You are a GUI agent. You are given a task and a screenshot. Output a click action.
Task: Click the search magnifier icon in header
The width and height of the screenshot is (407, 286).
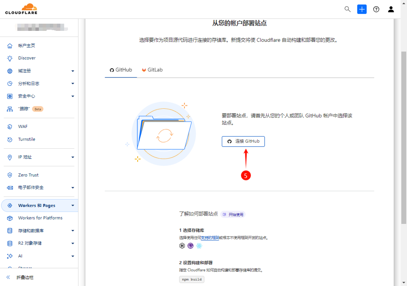click(348, 9)
